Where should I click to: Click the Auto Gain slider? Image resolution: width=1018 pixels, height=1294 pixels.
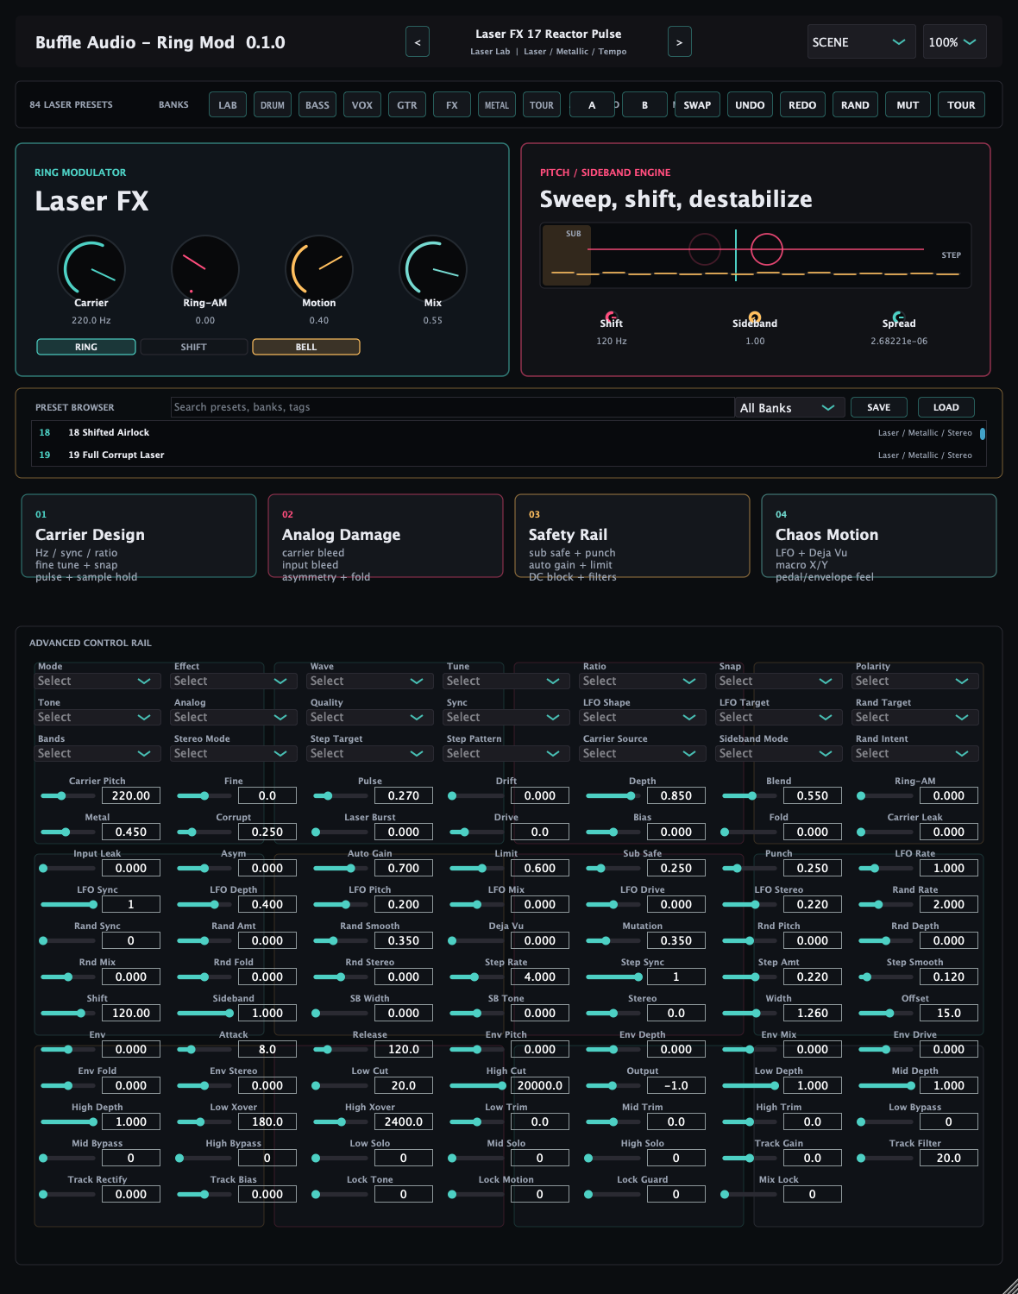click(x=341, y=868)
